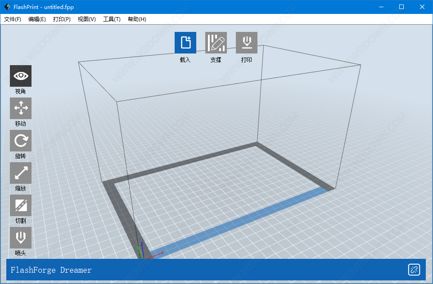Select the 视角 (View) eye tool
Image resolution: width=433 pixels, height=284 pixels.
click(21, 76)
